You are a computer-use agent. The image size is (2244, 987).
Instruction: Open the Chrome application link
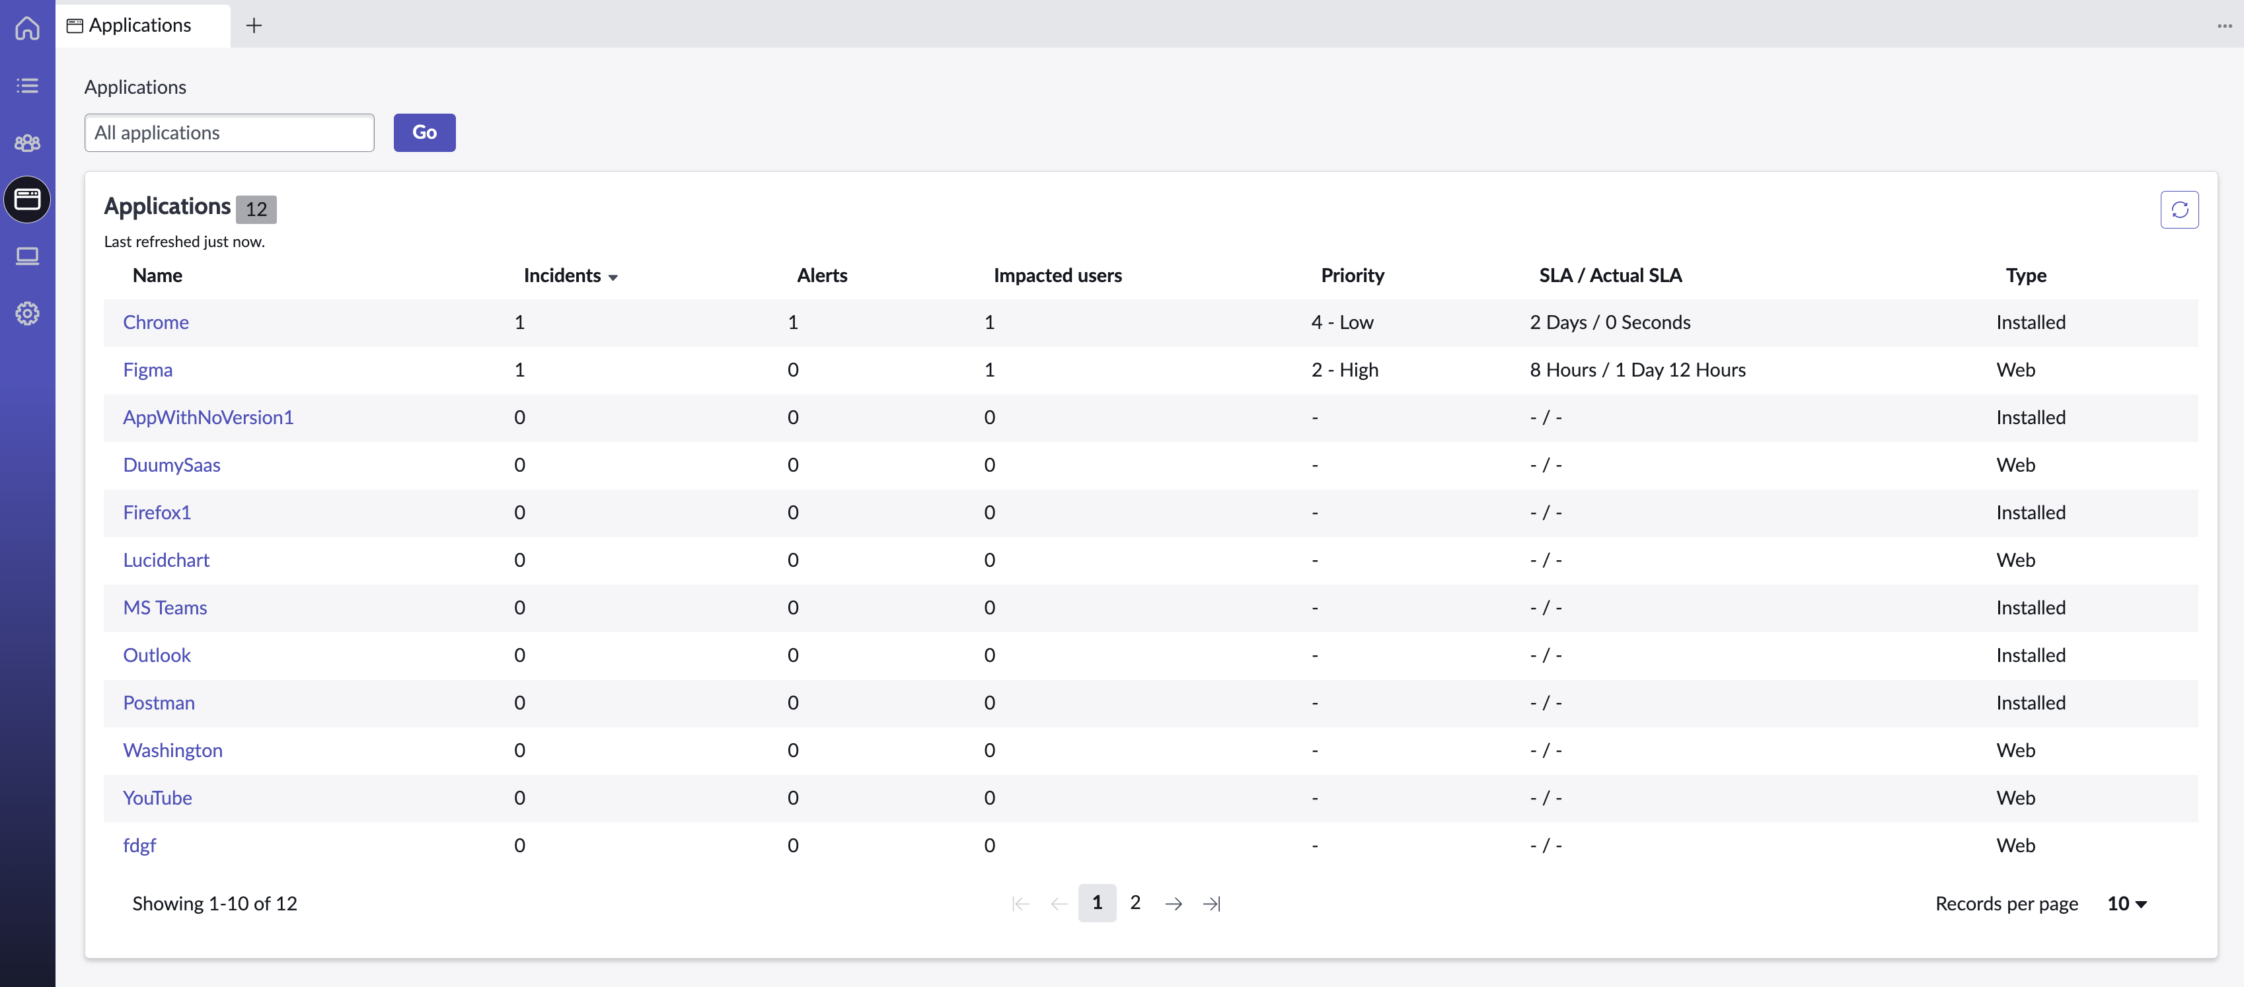[156, 322]
